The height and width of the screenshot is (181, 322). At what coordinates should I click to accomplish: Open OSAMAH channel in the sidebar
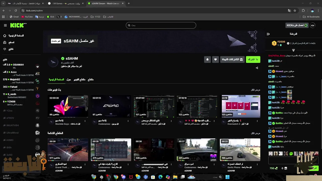tap(21, 66)
